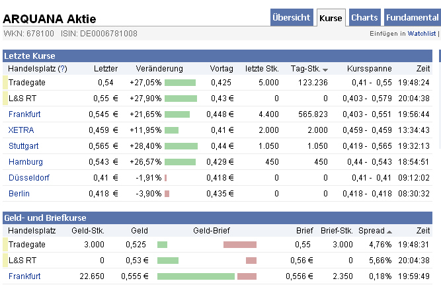Sort by the Veränderung column header
Viewport: 441px width, 285px height.
click(x=159, y=69)
